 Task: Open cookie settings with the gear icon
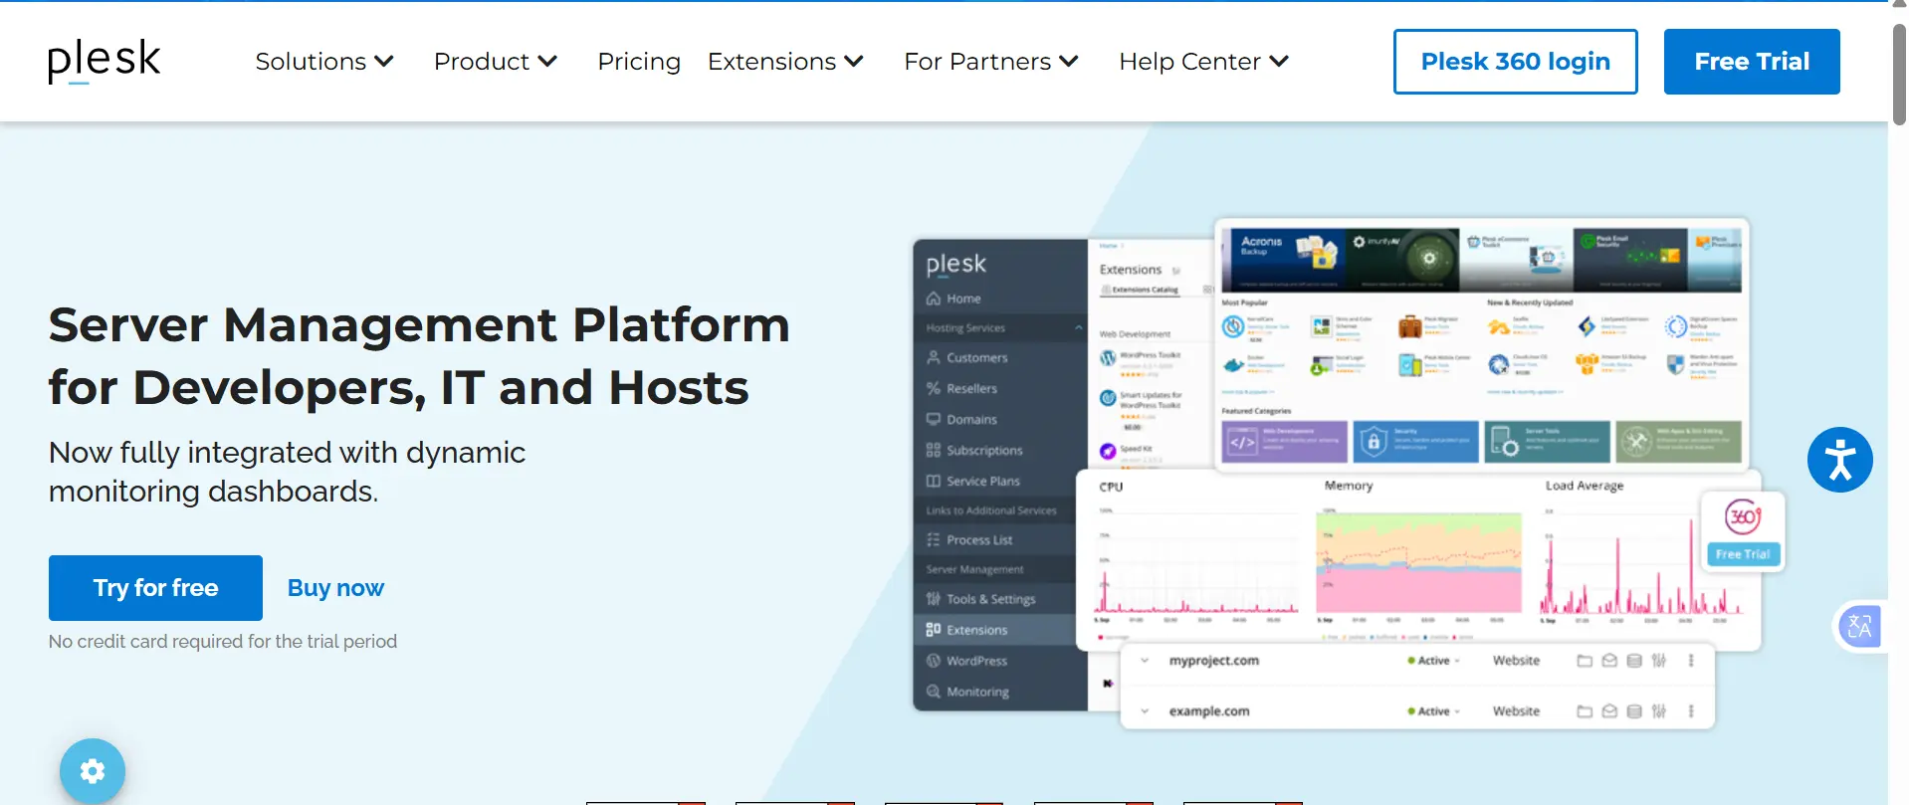coord(93,771)
